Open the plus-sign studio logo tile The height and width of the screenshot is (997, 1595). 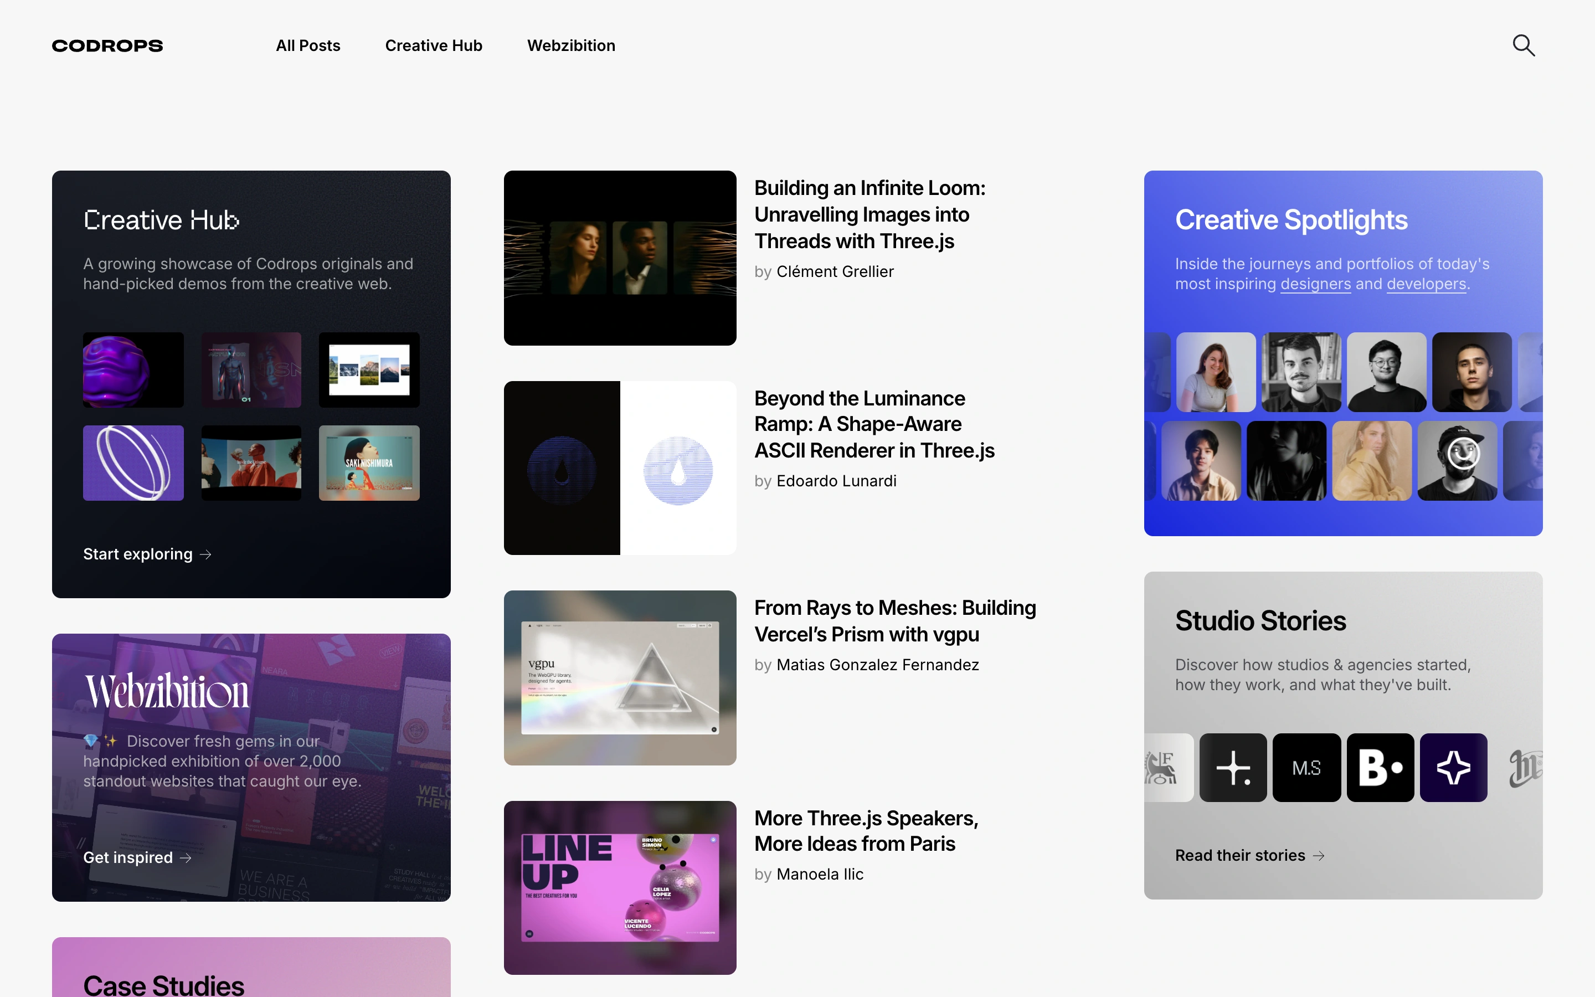pos(1233,768)
